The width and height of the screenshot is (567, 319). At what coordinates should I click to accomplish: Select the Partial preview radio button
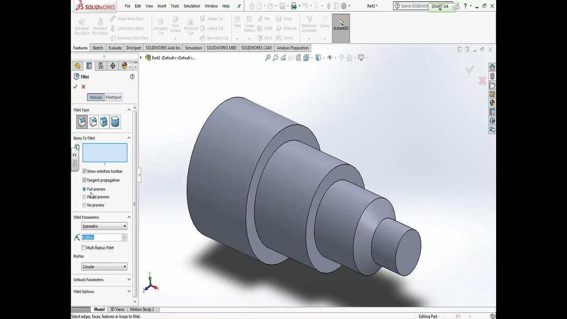tap(84, 197)
